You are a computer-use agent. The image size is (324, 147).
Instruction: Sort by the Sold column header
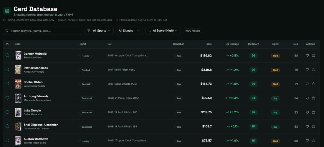point(295,44)
